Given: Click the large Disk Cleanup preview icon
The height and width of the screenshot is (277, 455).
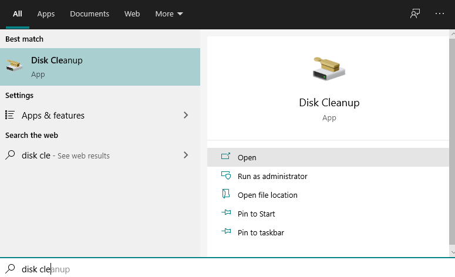Looking at the screenshot, I should pyautogui.click(x=329, y=69).
